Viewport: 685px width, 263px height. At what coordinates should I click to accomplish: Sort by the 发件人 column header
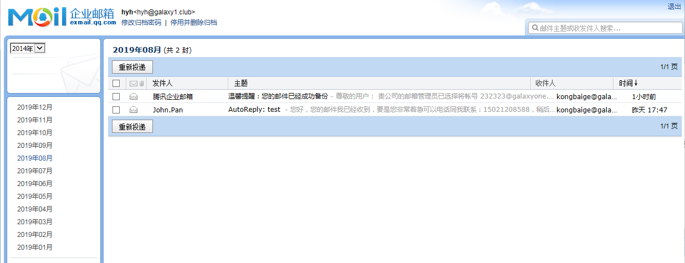coord(162,83)
